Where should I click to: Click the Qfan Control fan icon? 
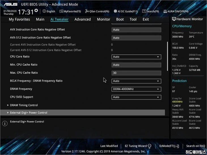[x=87, y=11]
